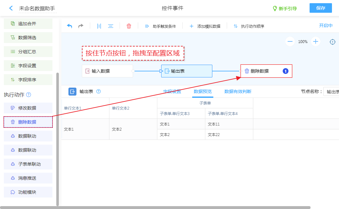Click help icon next to 执行动作

28,95
